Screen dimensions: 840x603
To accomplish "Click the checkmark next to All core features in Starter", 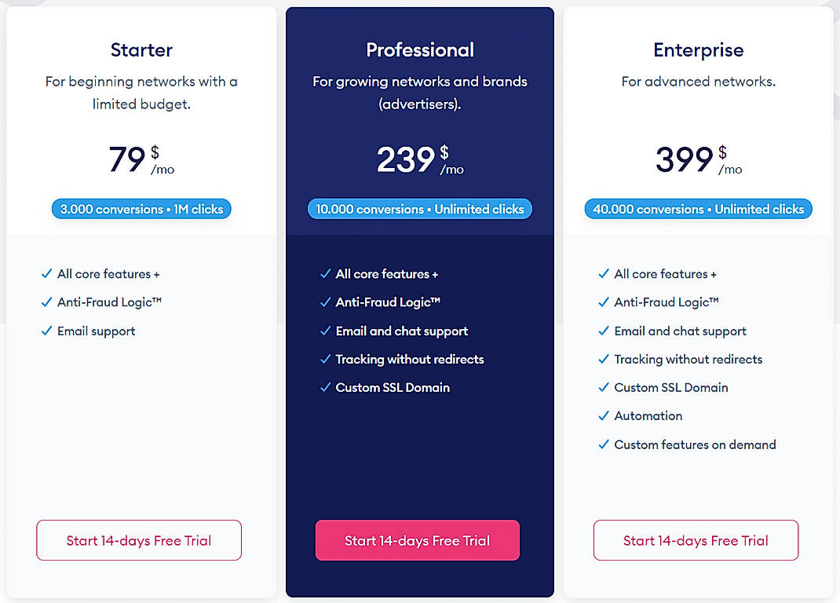I will click(x=46, y=273).
